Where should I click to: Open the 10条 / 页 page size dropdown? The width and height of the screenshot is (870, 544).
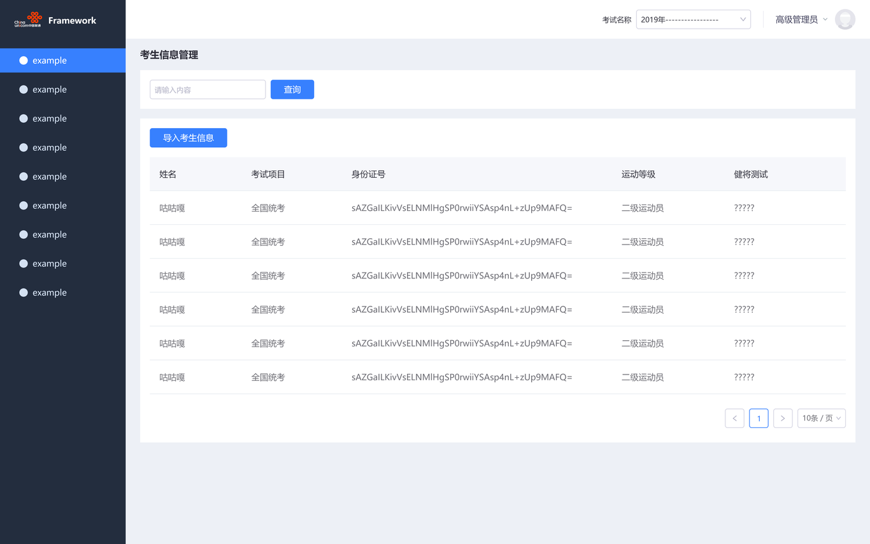[x=822, y=419]
